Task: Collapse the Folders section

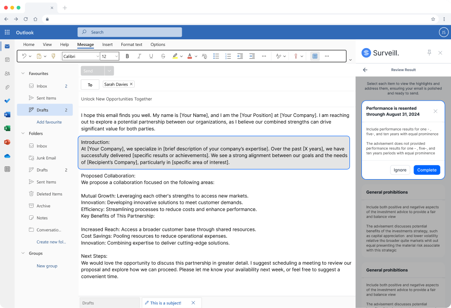Action: pos(23,133)
